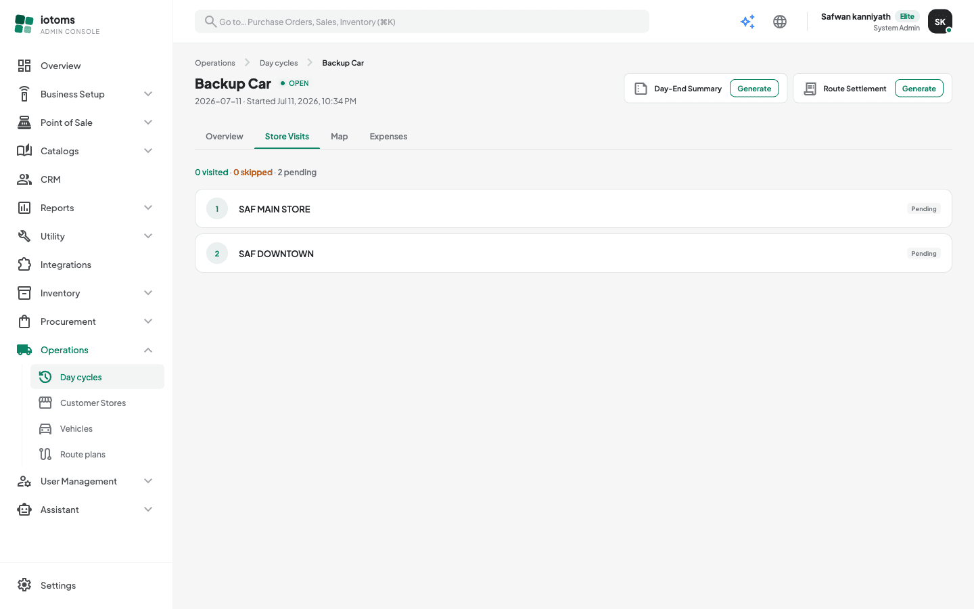Switch to the Overview tab
974x609 pixels.
click(x=225, y=137)
